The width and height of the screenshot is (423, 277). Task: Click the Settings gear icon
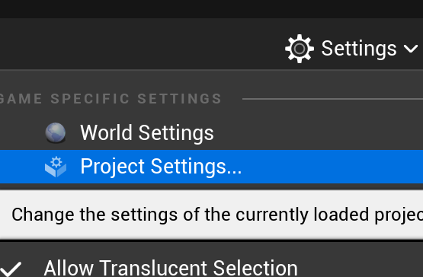(x=300, y=49)
